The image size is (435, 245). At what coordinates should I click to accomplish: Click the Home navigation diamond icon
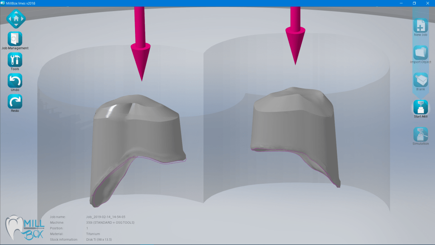(x=16, y=19)
